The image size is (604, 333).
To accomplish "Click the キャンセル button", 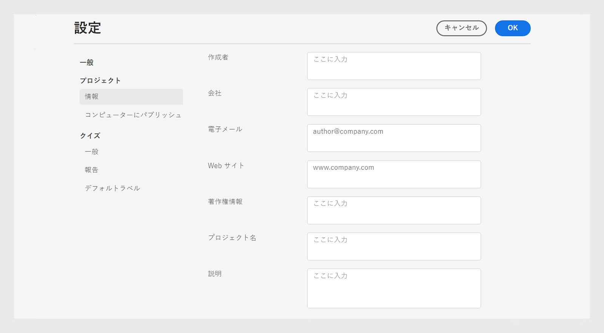I will pos(461,28).
